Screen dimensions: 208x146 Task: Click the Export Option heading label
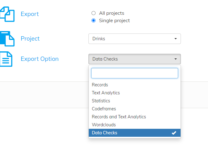pyautogui.click(x=40, y=59)
